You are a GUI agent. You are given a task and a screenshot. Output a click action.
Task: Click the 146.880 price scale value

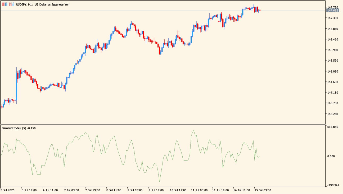point(333,29)
